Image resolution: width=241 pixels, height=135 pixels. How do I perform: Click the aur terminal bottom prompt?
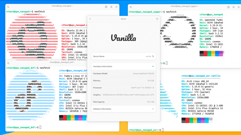coord(146,130)
